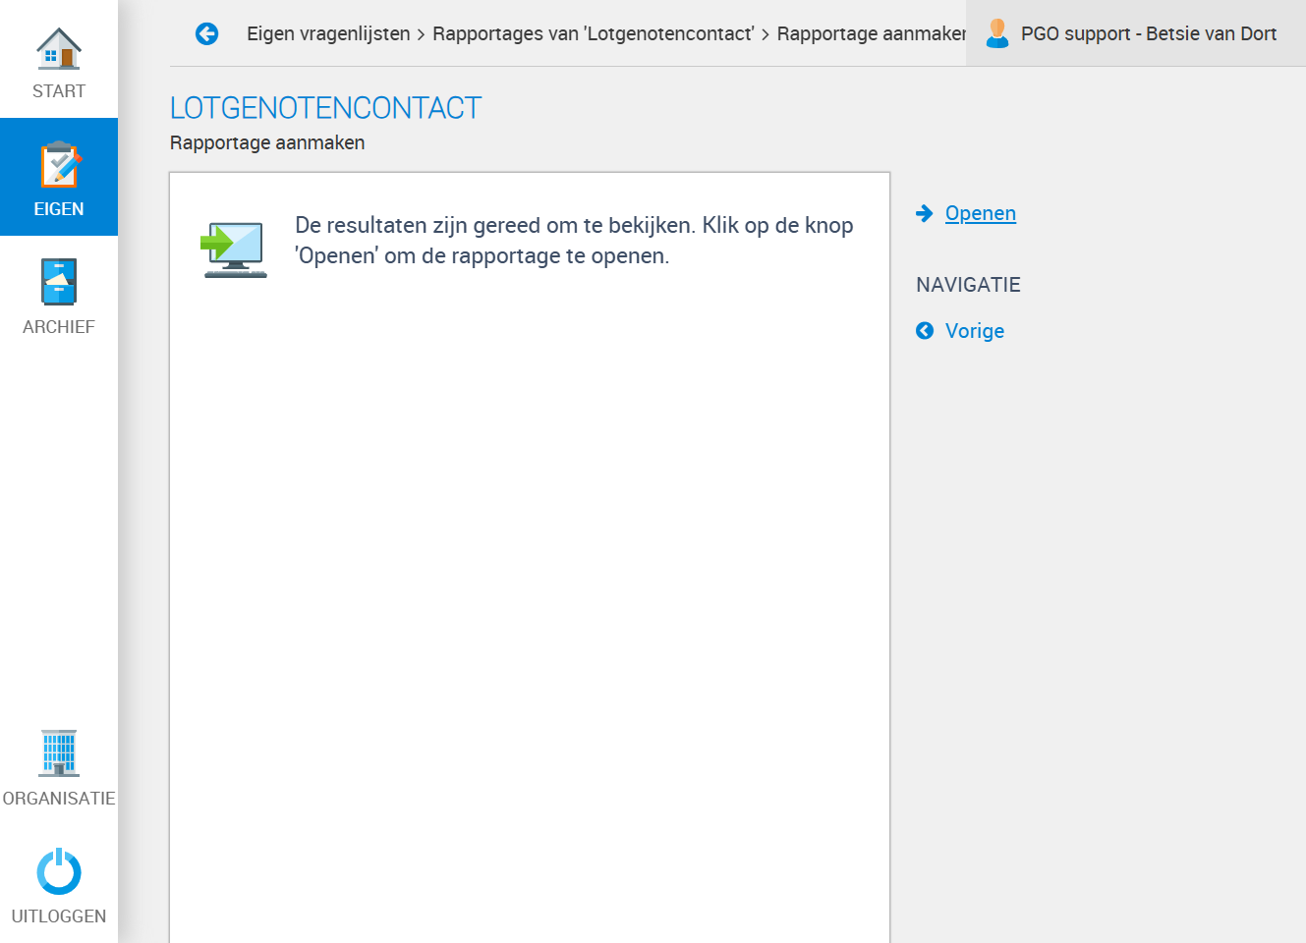Open the Organisatie building icon

click(x=59, y=753)
